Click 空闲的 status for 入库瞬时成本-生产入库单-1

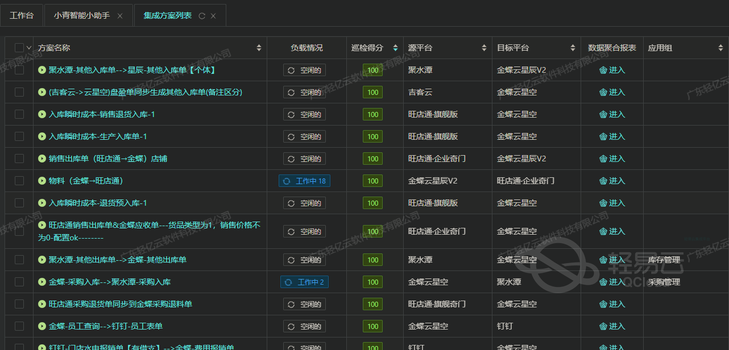tap(304, 136)
